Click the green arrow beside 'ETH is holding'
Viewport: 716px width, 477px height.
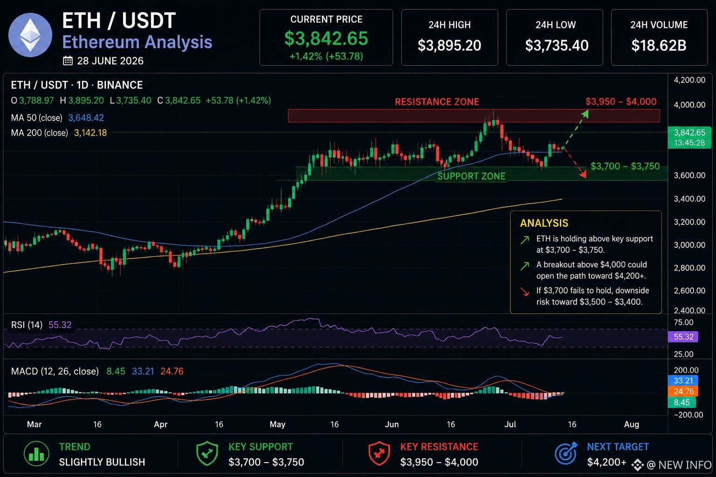pos(525,240)
